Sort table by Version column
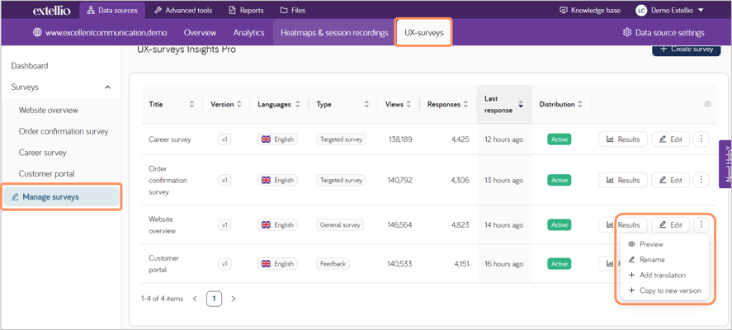Image resolution: width=732 pixels, height=330 pixels. pos(239,105)
